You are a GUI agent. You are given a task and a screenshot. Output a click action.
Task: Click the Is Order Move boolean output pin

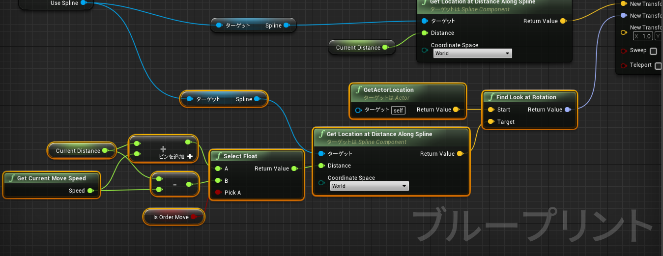194,217
